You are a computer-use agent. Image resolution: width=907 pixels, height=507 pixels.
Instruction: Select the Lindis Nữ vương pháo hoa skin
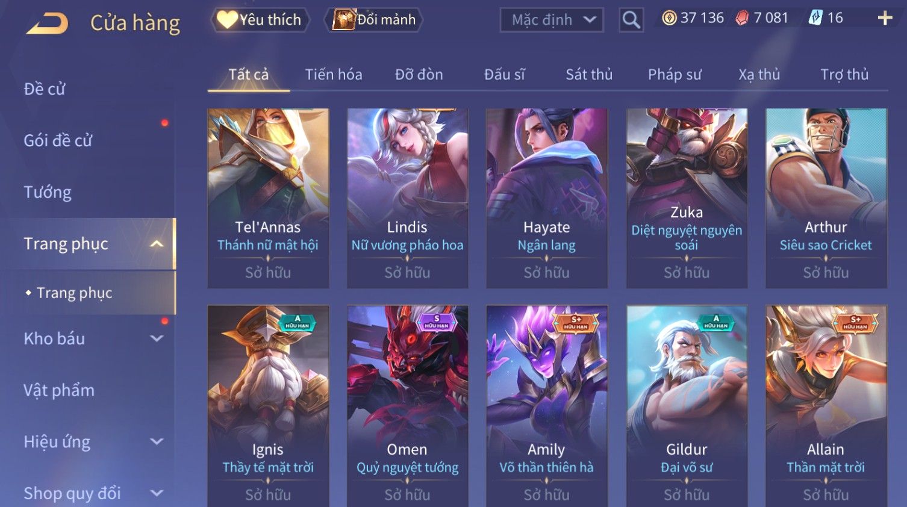407,198
